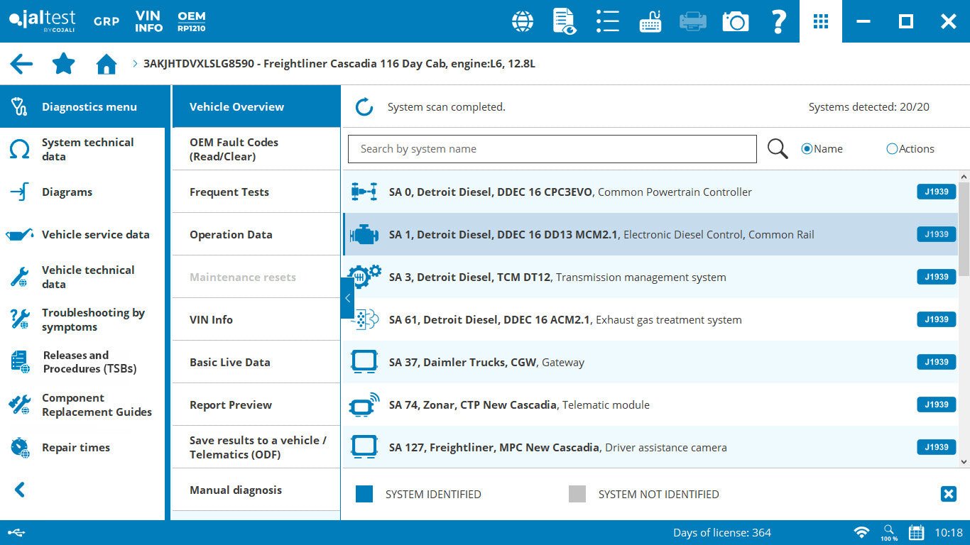Screen dimensions: 970x545
Task: Click the refresh system scan icon
Action: [x=364, y=107]
